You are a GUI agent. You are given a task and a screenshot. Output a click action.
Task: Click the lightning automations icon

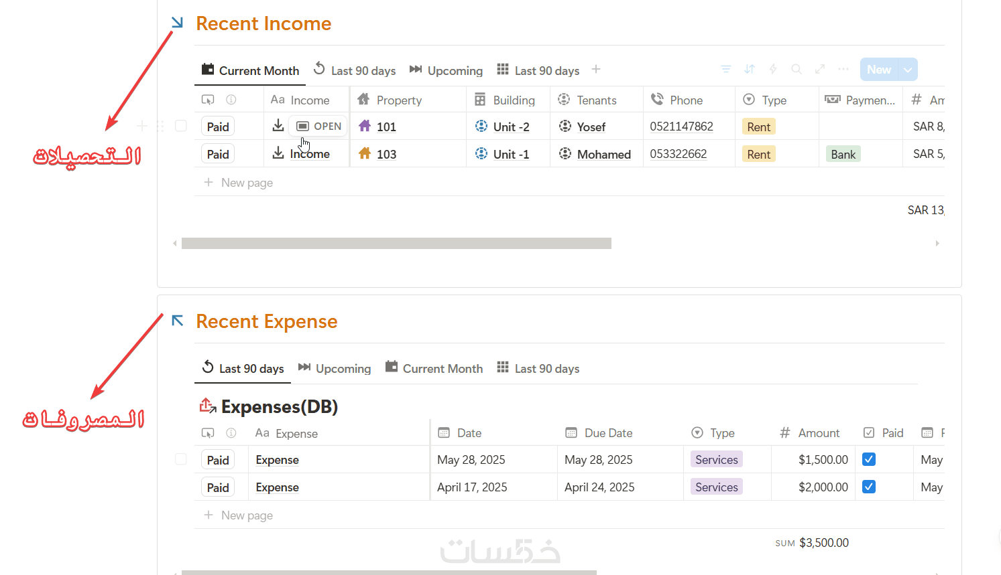773,69
